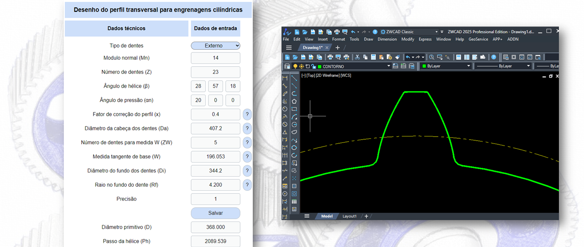Click the + new drawing tab button
This screenshot has height=247, width=584.
pos(338,47)
